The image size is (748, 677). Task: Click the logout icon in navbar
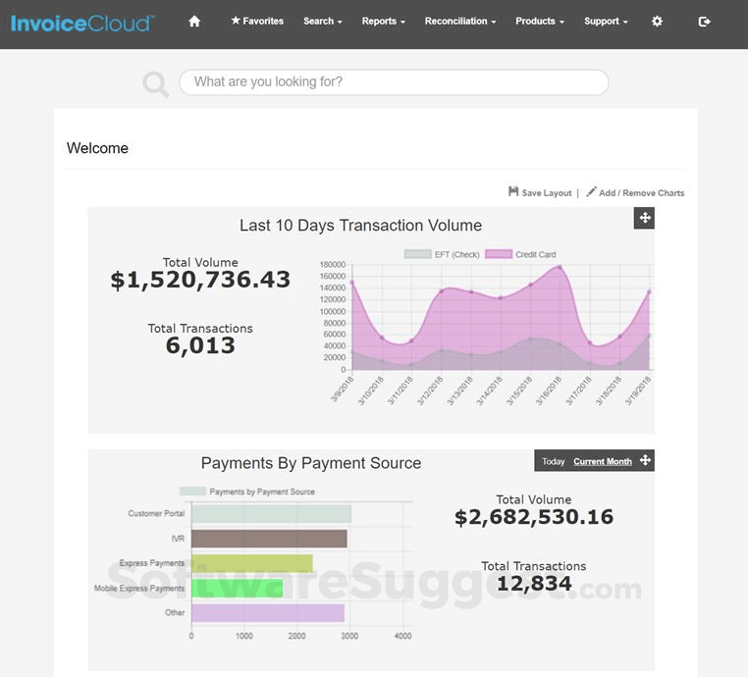pos(704,21)
